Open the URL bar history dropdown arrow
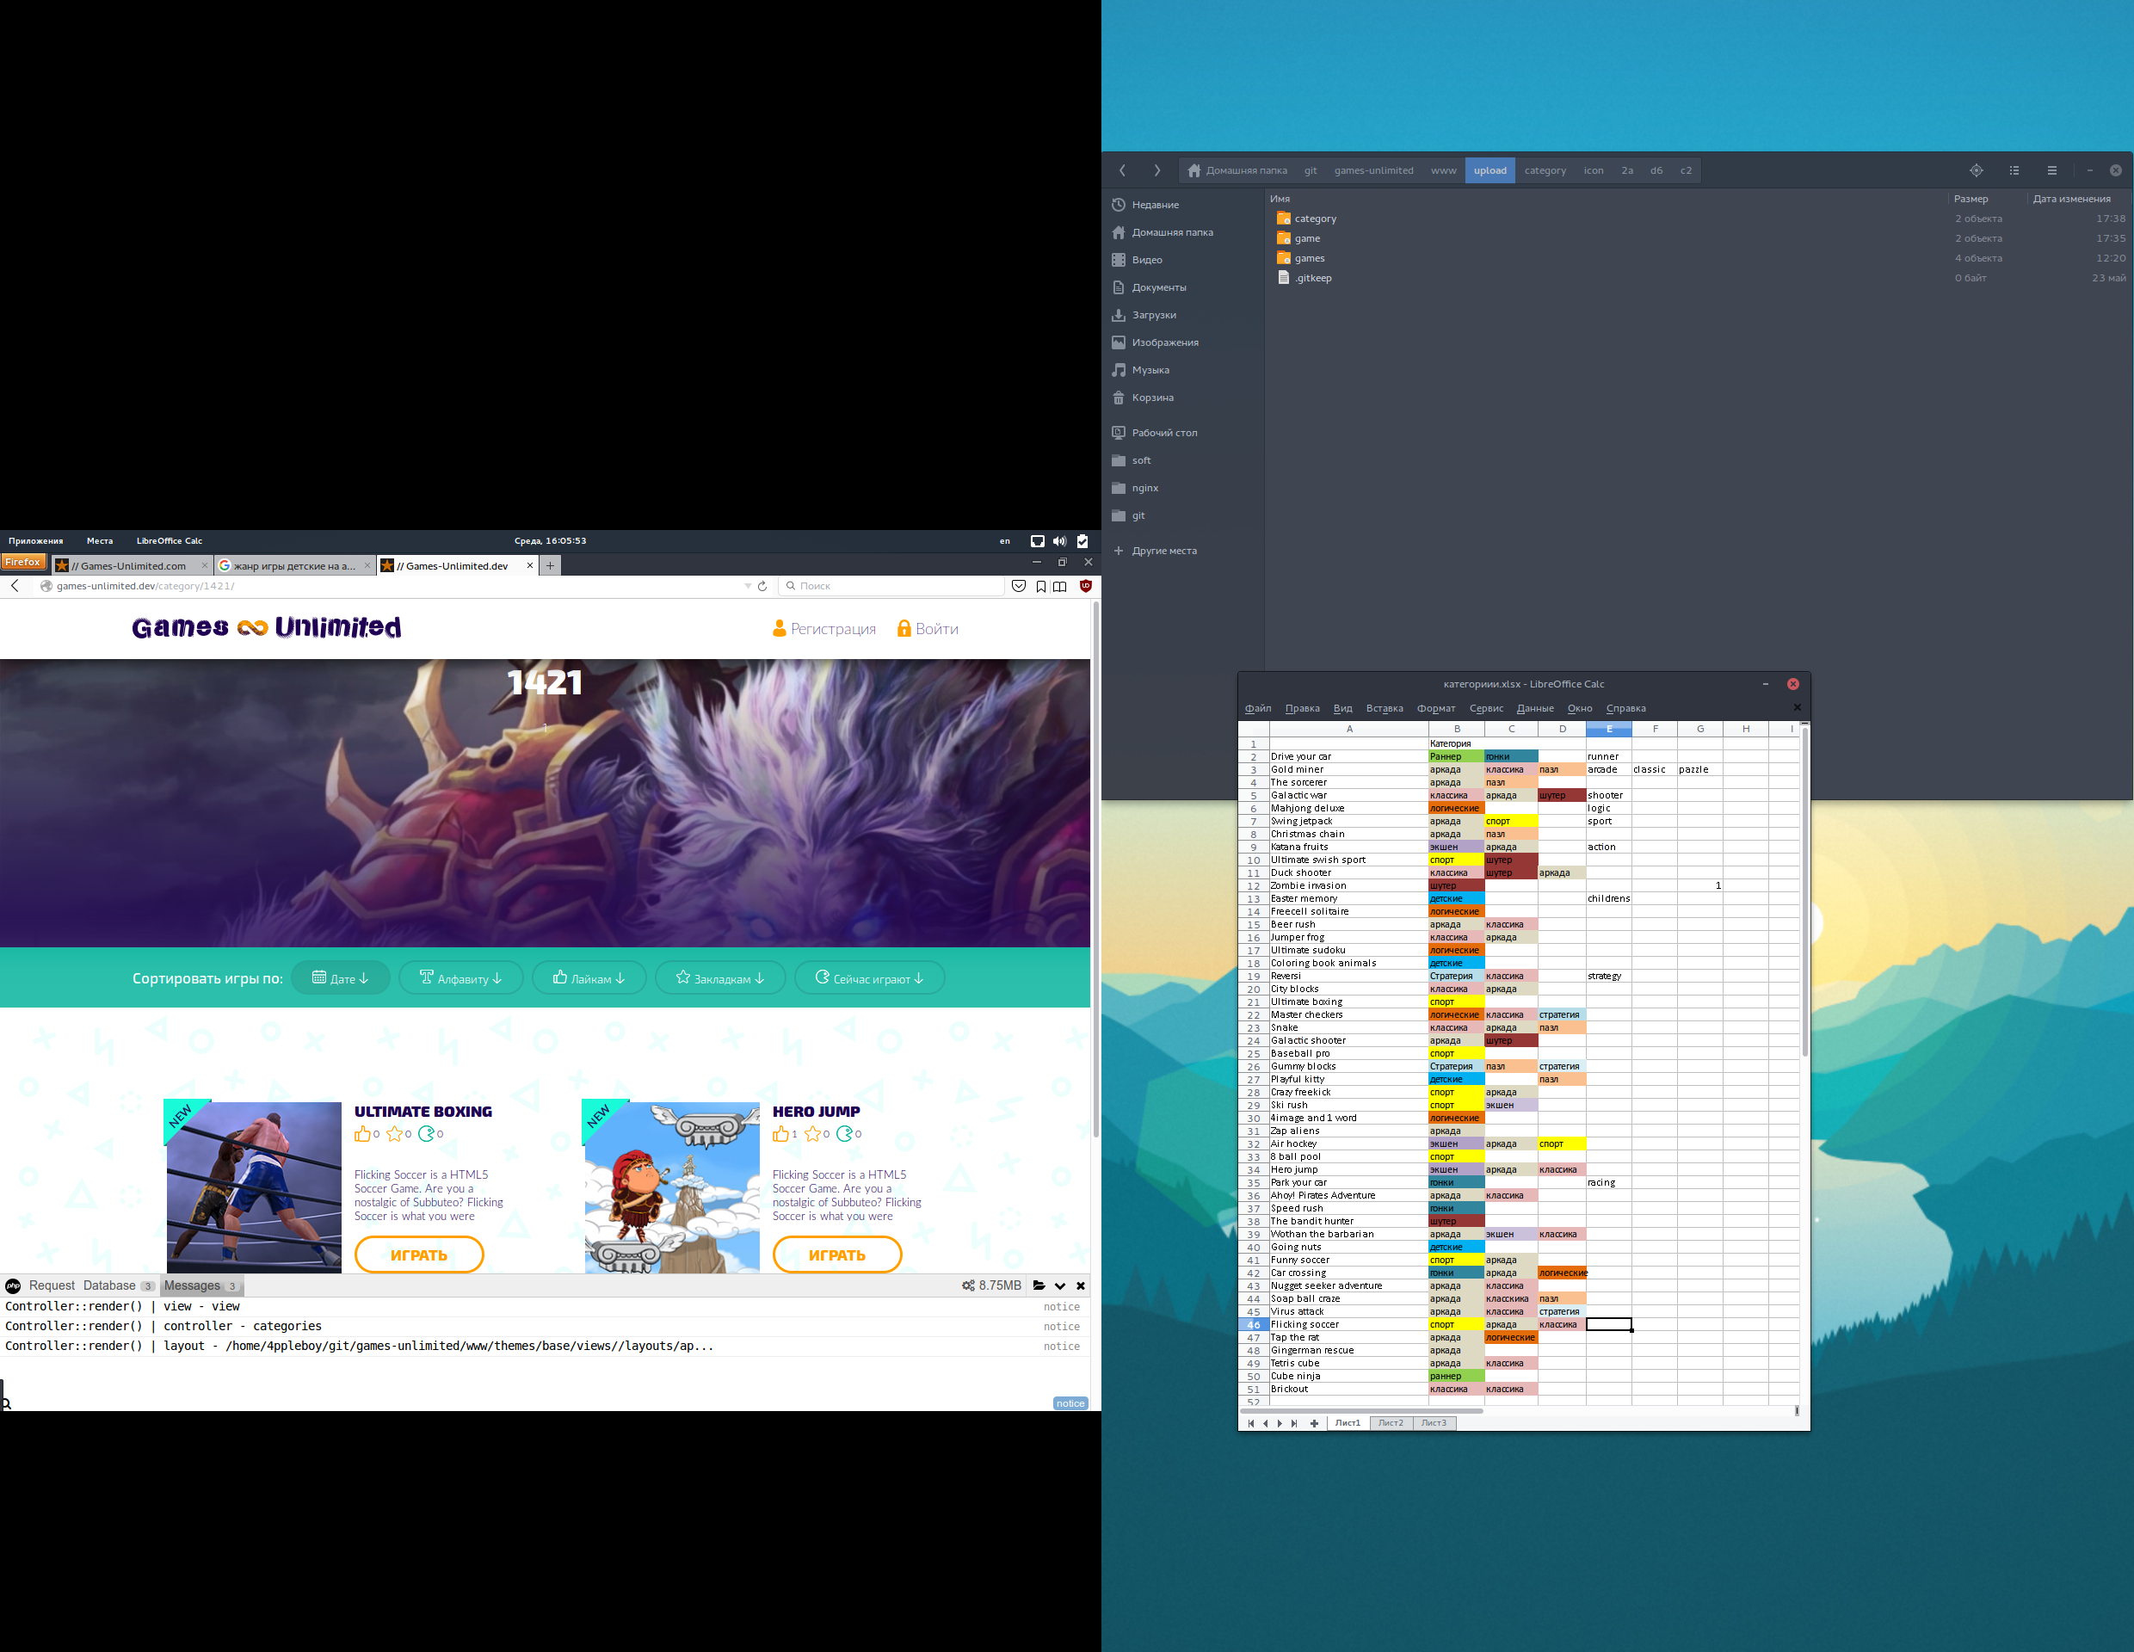 (x=748, y=586)
